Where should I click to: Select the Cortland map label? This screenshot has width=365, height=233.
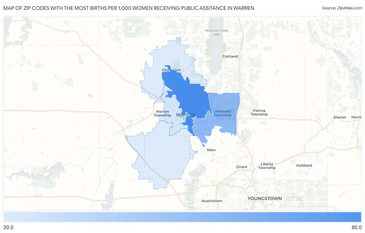click(230, 56)
